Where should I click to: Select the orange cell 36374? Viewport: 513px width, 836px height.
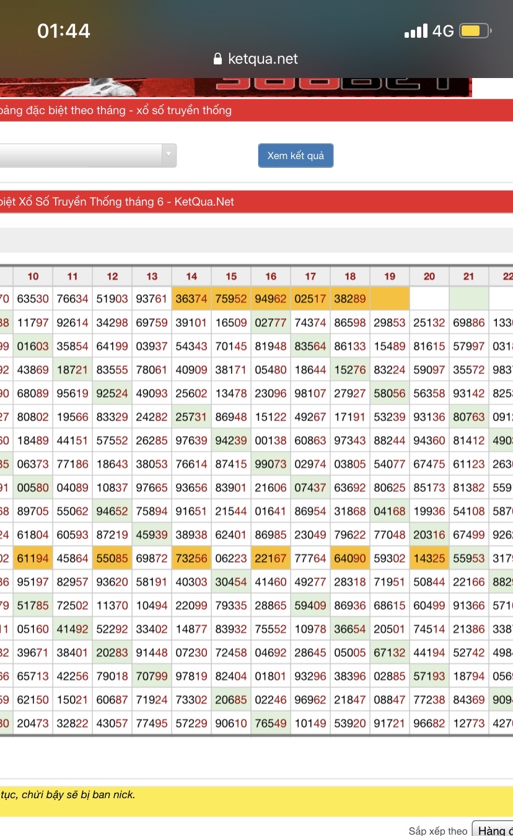[191, 298]
